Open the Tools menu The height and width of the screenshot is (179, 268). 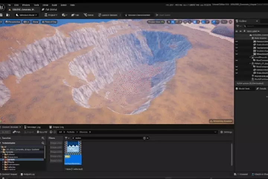(36, 5)
